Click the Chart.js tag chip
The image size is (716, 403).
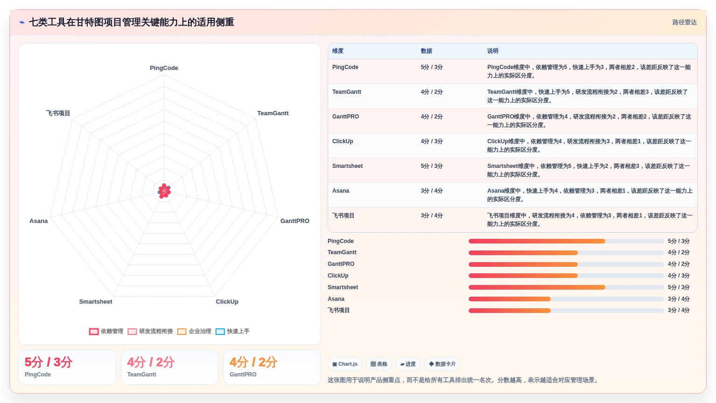pyautogui.click(x=345, y=364)
